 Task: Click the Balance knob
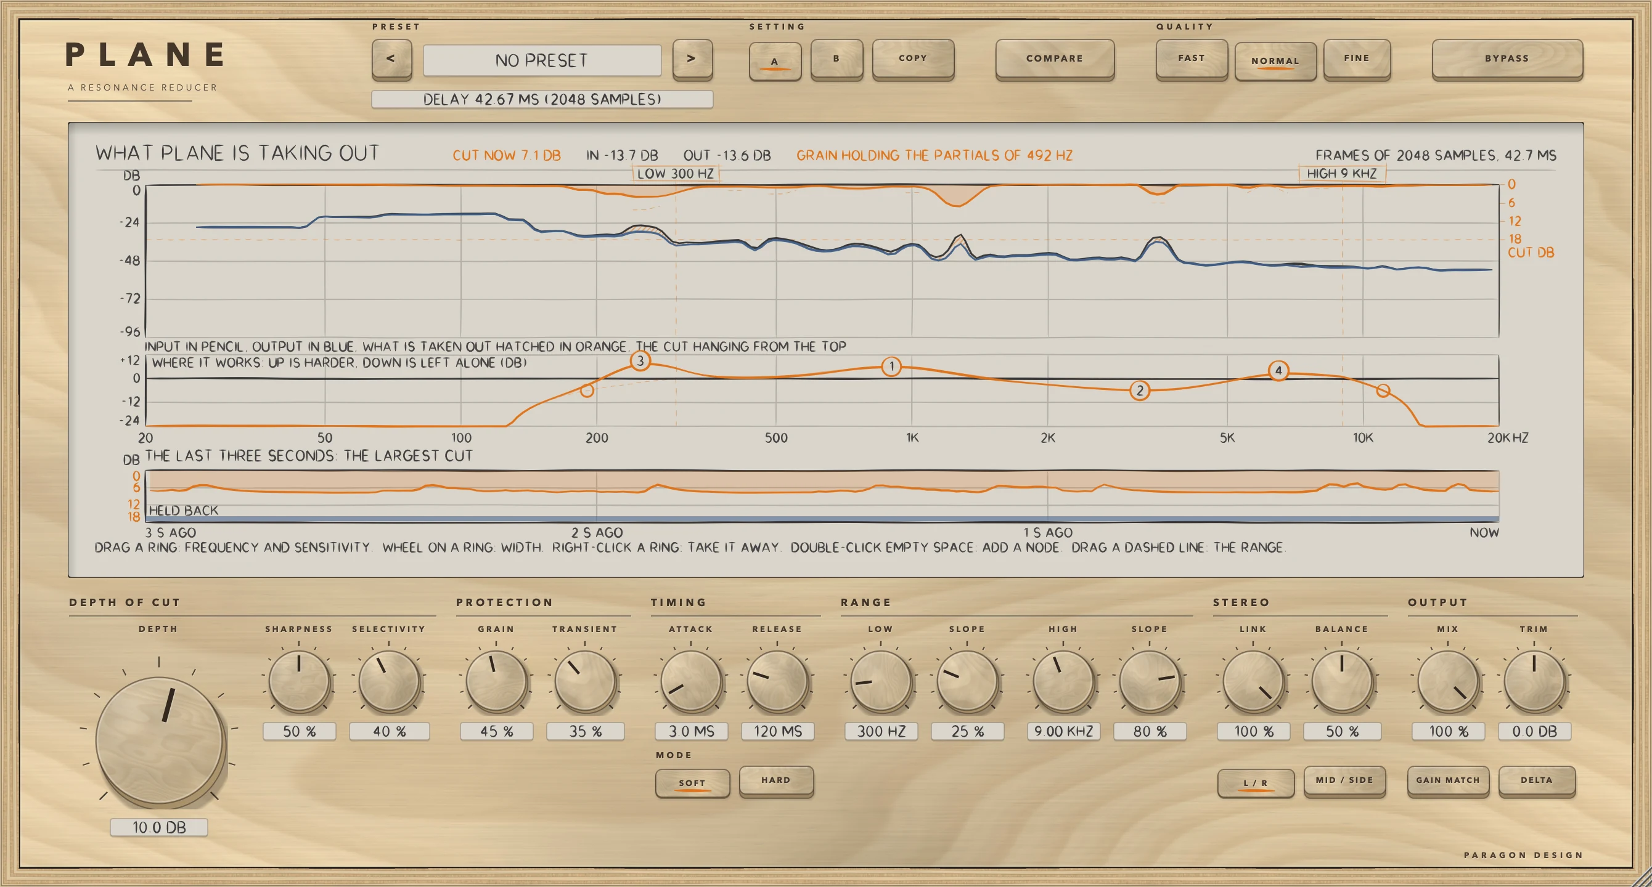point(1341,682)
